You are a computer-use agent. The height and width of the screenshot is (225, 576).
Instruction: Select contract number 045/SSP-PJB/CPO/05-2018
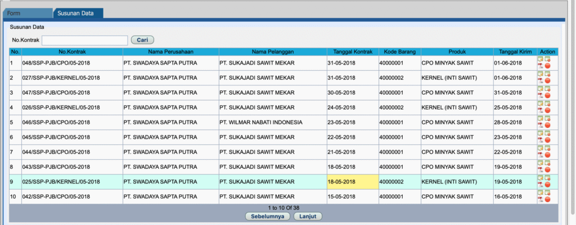(56, 137)
